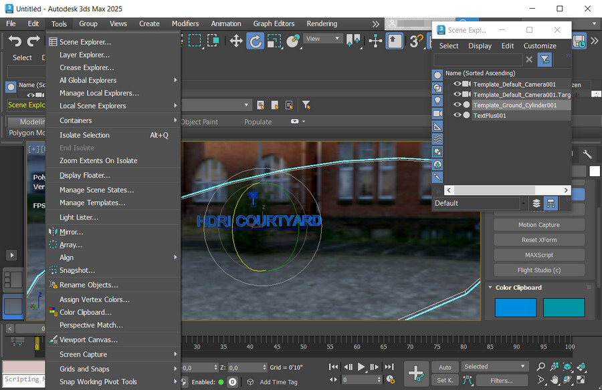Expand the Local Scene Explorers submenu
Image resolution: width=602 pixels, height=390 pixels.
(x=113, y=106)
